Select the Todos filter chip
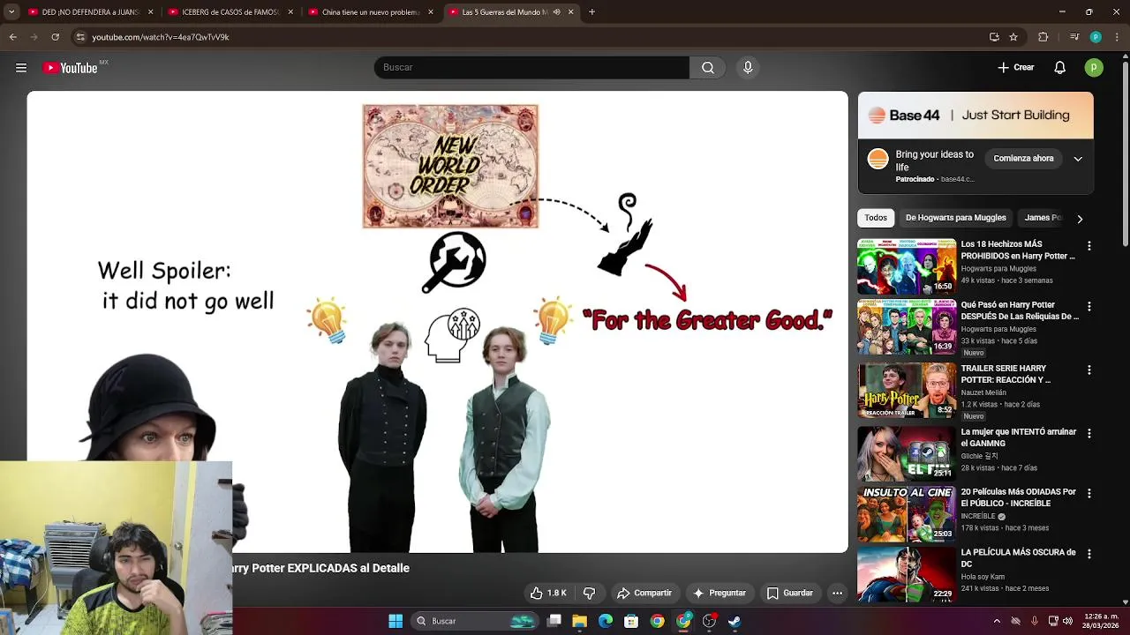1130x635 pixels. [x=876, y=218]
